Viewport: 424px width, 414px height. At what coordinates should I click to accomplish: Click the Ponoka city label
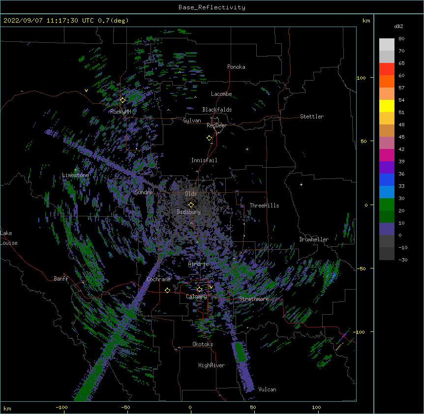tap(236, 67)
